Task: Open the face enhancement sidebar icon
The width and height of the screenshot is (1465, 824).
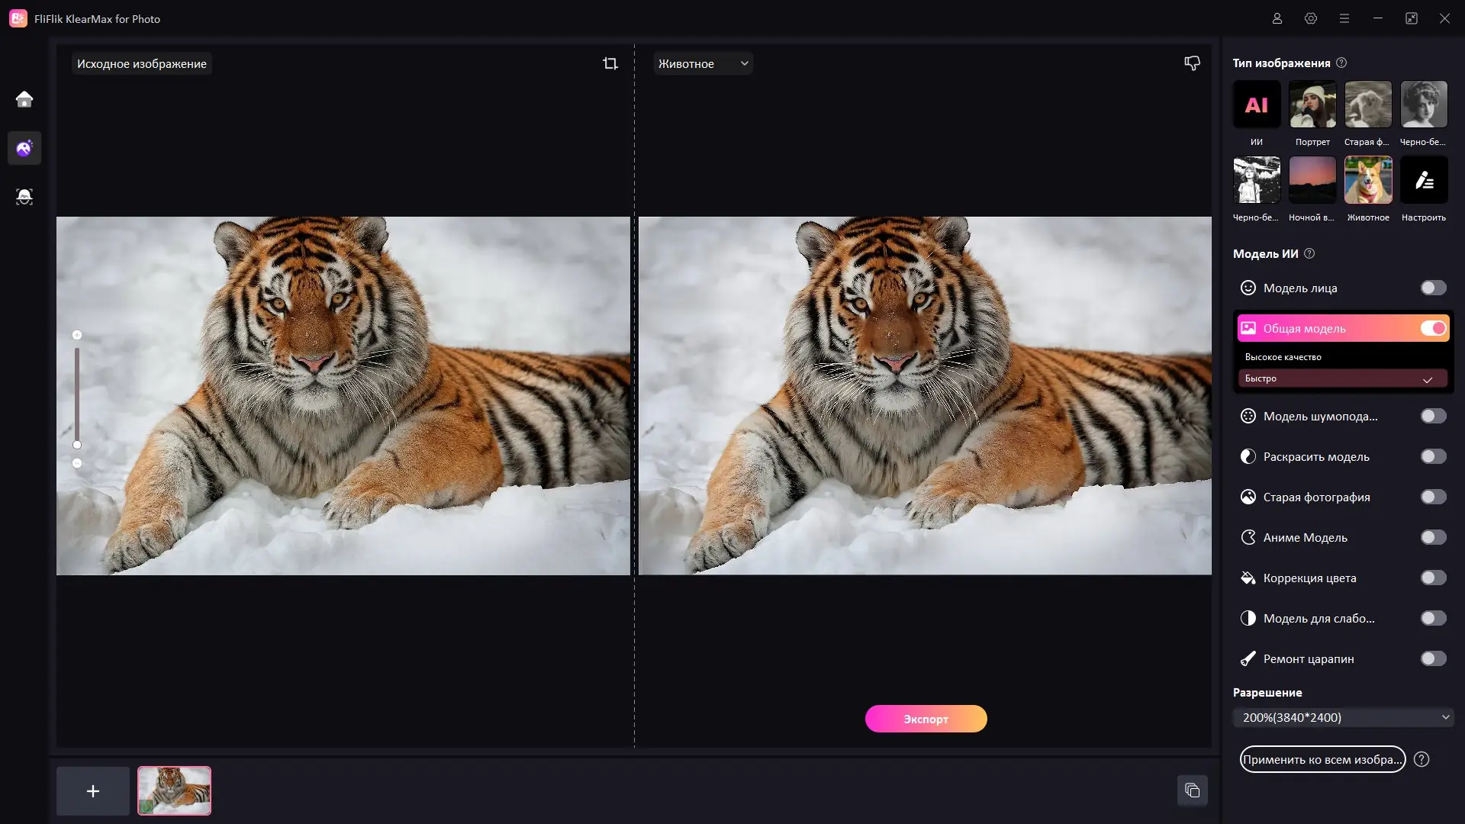Action: coord(24,196)
